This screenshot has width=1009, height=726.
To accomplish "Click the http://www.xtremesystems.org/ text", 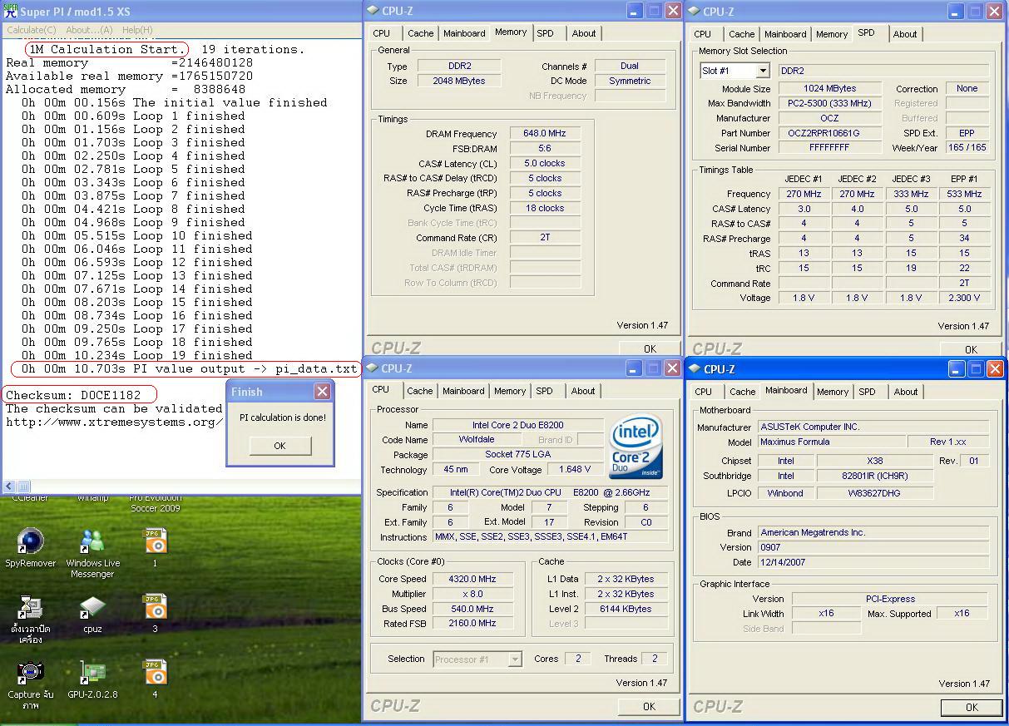I will pyautogui.click(x=114, y=422).
